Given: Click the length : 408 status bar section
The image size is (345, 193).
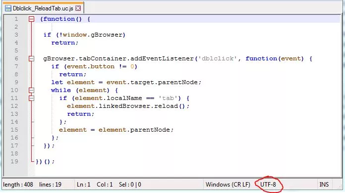Looking at the screenshot, I should 18,185.
